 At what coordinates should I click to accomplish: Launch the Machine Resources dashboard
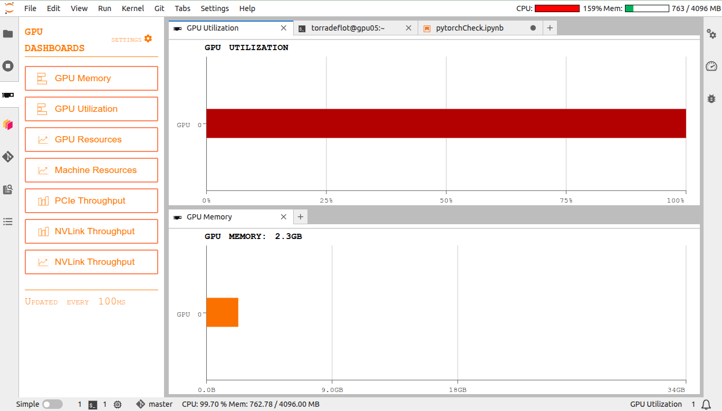pyautogui.click(x=91, y=170)
